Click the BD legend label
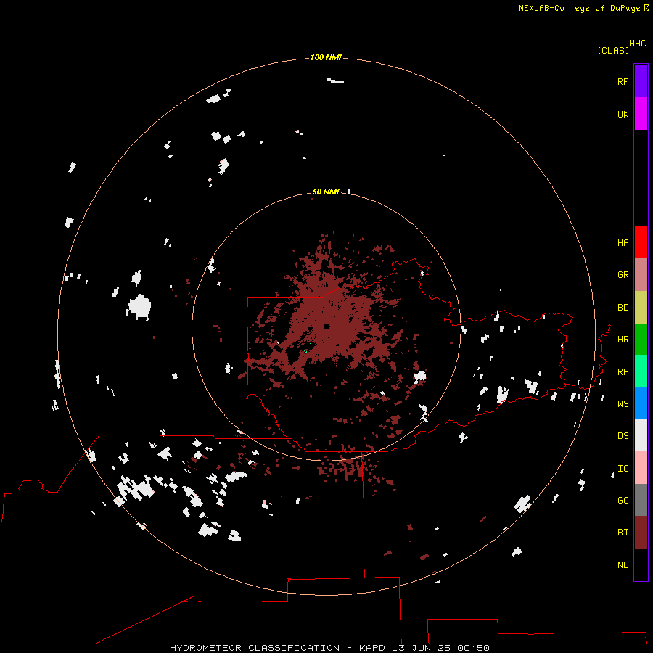This screenshot has height=653, width=653. (623, 308)
